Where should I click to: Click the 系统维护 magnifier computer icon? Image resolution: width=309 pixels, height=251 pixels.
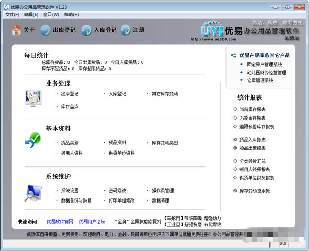33,192
